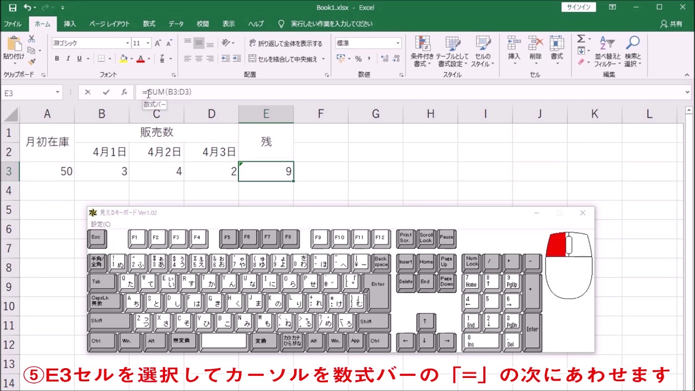Click the comma style icon
The height and width of the screenshot is (391, 695).
[x=369, y=59]
